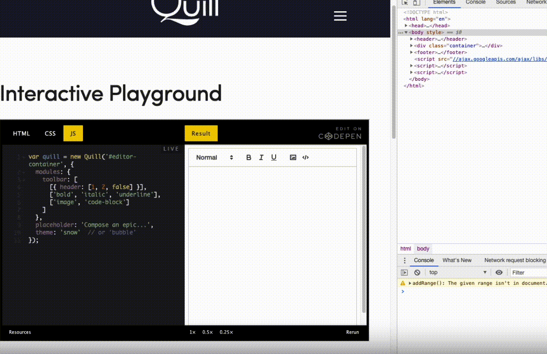Screen dimensions: 547x354
Task: Select the Console drawer tab
Action: coord(424,260)
